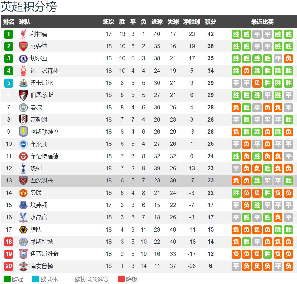
Task: Click the 最近比赛 column header
Action: point(262,22)
